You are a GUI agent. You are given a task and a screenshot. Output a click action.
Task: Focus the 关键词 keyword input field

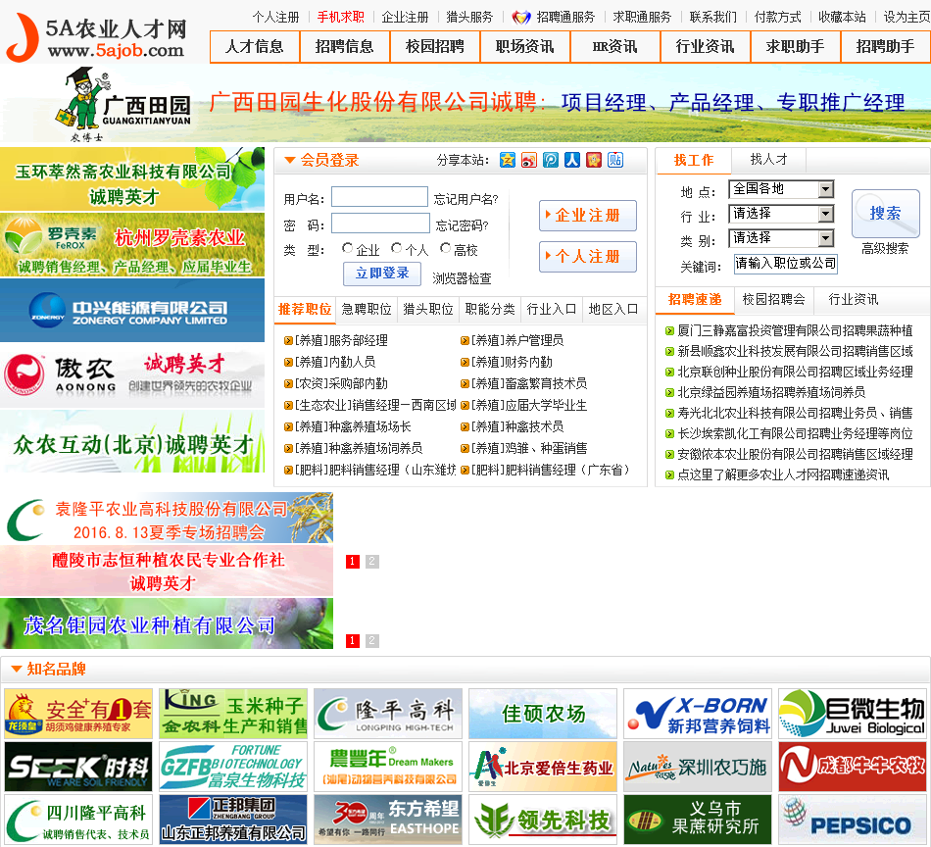click(x=786, y=264)
